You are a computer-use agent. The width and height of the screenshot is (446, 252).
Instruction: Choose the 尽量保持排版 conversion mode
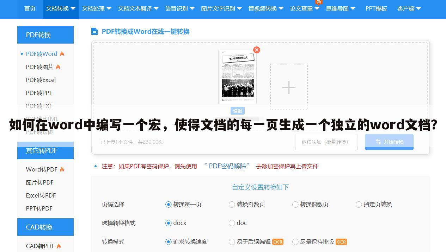(x=295, y=242)
